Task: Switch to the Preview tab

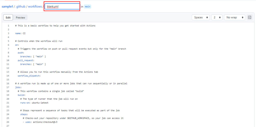Action: (20, 17)
